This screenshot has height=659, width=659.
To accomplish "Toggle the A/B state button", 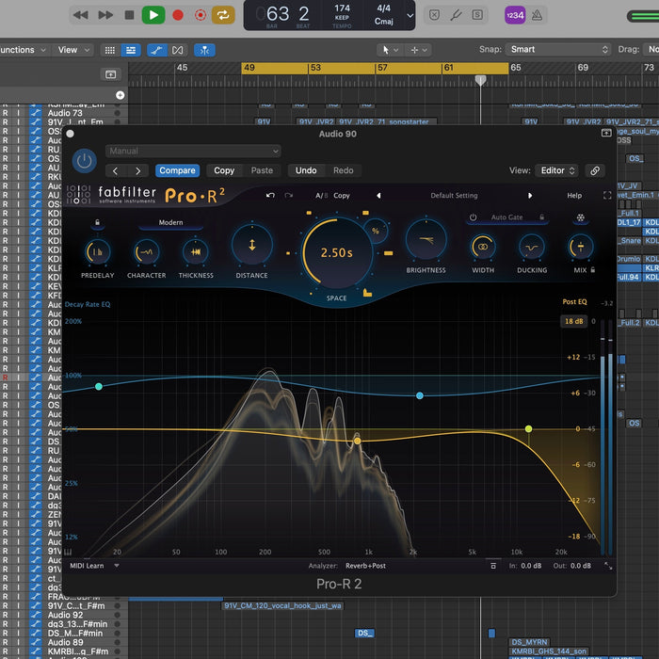I will [322, 196].
